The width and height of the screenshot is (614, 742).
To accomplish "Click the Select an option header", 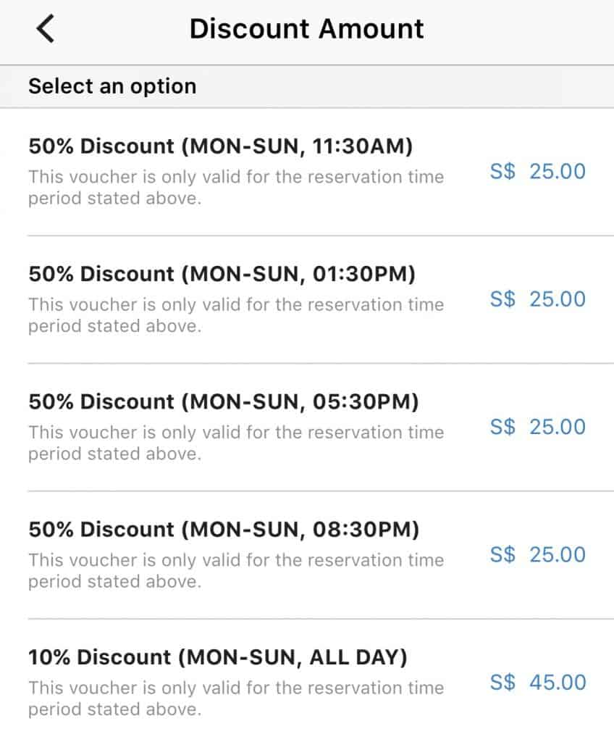I will tap(112, 87).
